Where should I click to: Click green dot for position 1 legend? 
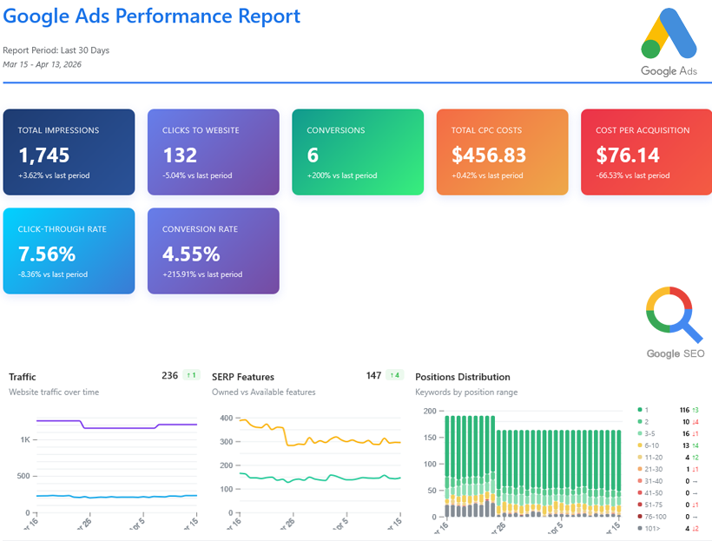coord(641,409)
